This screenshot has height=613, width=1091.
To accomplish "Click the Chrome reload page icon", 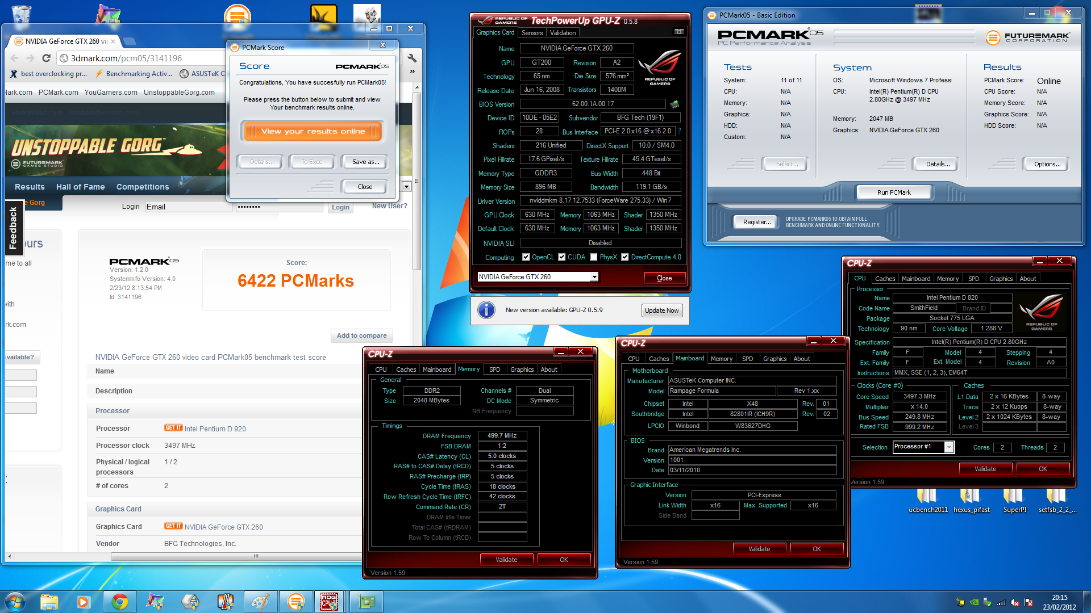I will point(47,58).
